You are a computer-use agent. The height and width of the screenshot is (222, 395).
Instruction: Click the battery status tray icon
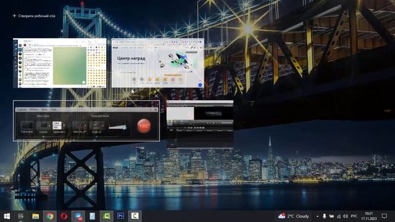point(331,216)
